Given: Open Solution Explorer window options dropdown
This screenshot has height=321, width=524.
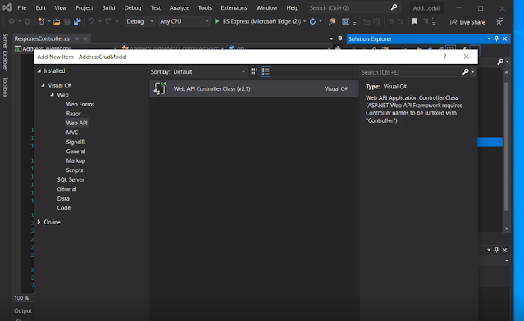Looking at the screenshot, I should [x=489, y=38].
